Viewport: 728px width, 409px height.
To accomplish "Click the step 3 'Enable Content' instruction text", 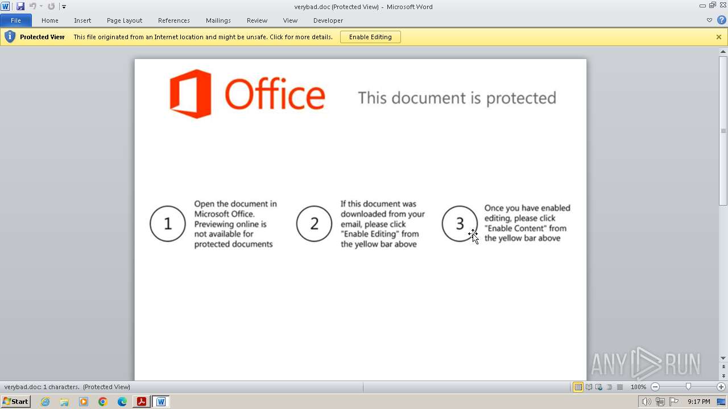I will 527,223.
